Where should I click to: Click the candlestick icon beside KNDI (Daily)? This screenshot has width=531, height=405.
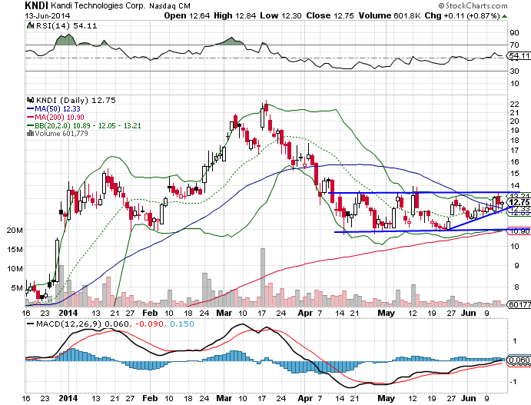pyautogui.click(x=31, y=100)
